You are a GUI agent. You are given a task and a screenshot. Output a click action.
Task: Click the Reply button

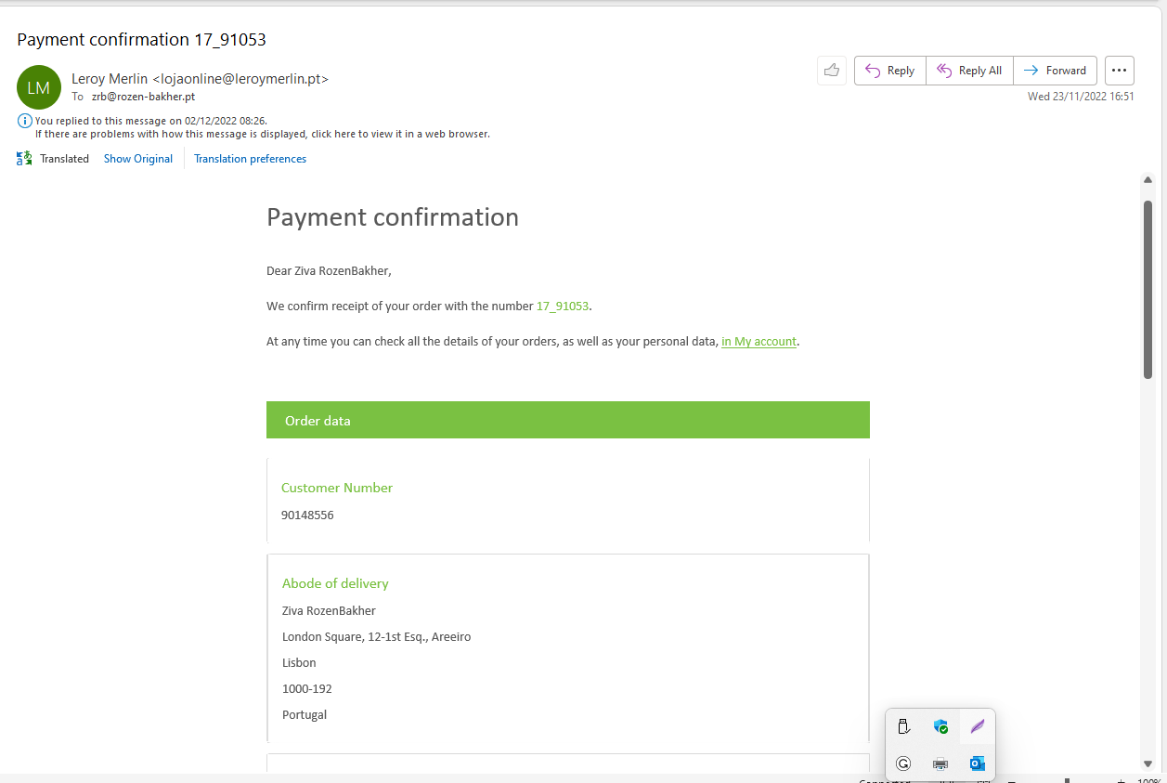pos(889,71)
